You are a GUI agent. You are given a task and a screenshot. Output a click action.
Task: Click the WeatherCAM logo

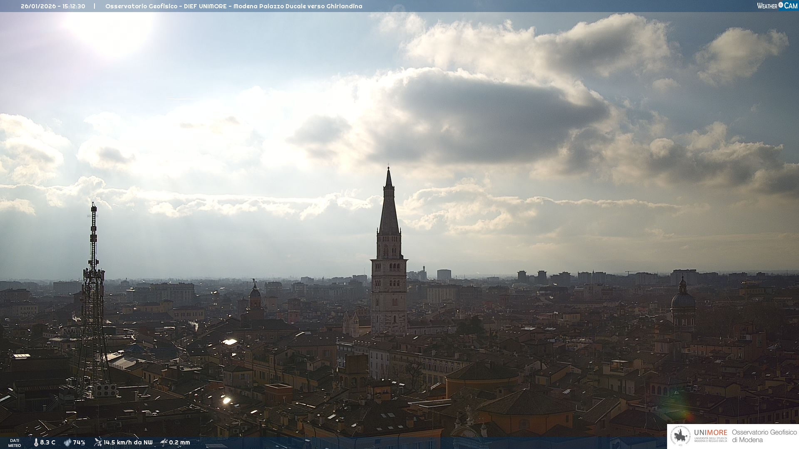777,6
